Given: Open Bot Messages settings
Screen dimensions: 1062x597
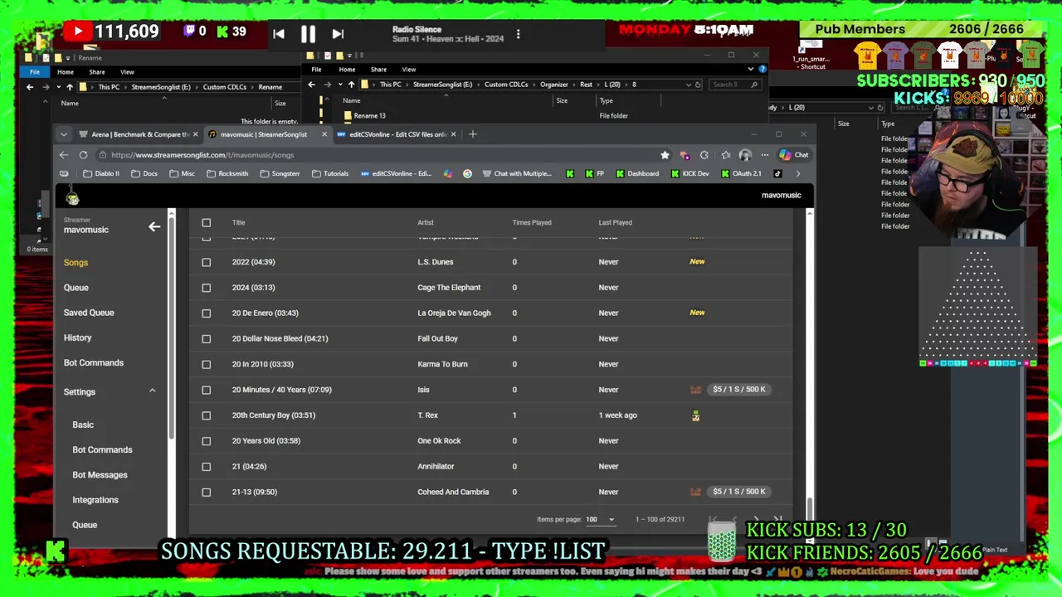Looking at the screenshot, I should tap(100, 475).
